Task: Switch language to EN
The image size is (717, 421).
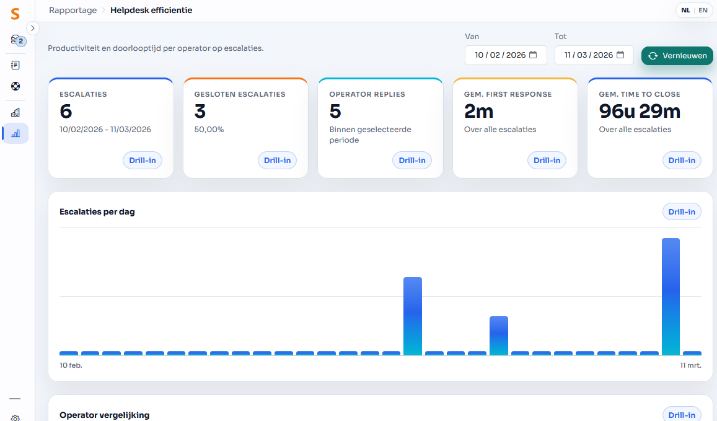Action: [x=703, y=11]
